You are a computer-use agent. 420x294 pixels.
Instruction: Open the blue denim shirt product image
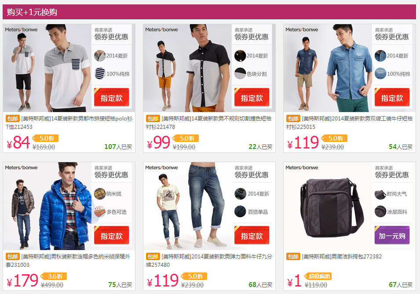coord(328,68)
